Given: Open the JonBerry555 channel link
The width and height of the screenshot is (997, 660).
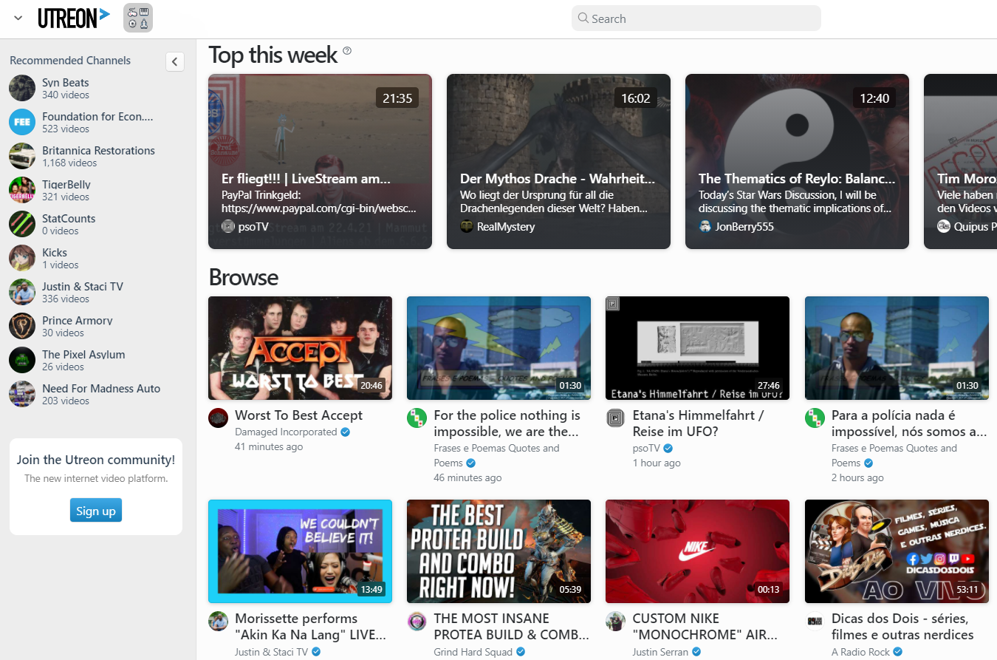Looking at the screenshot, I should [x=744, y=227].
